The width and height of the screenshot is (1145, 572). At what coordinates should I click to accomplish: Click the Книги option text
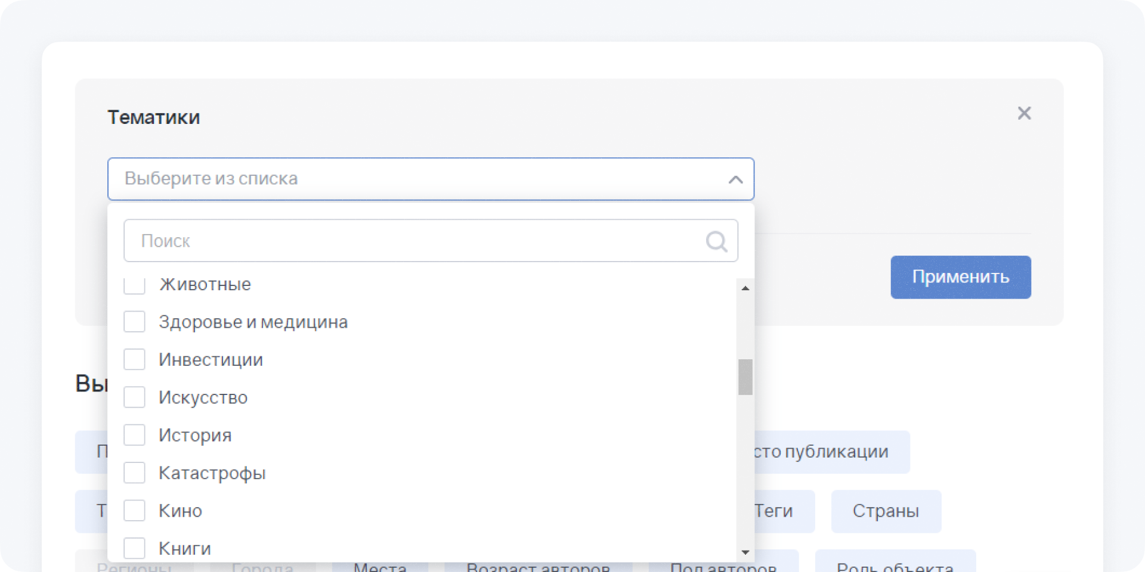[185, 549]
